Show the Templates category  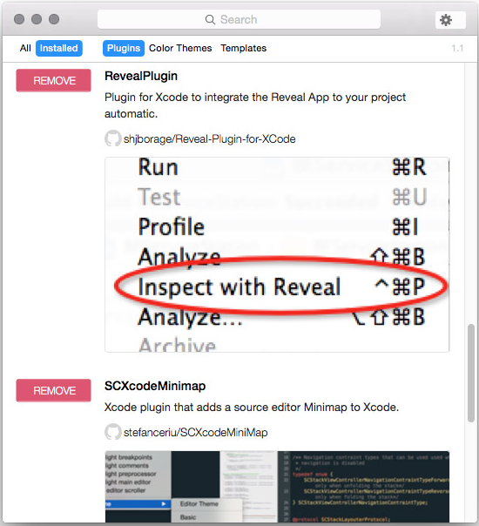(x=244, y=48)
